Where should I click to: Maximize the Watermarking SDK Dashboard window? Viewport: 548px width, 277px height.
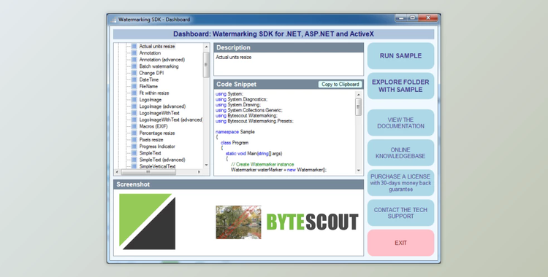[x=412, y=17]
